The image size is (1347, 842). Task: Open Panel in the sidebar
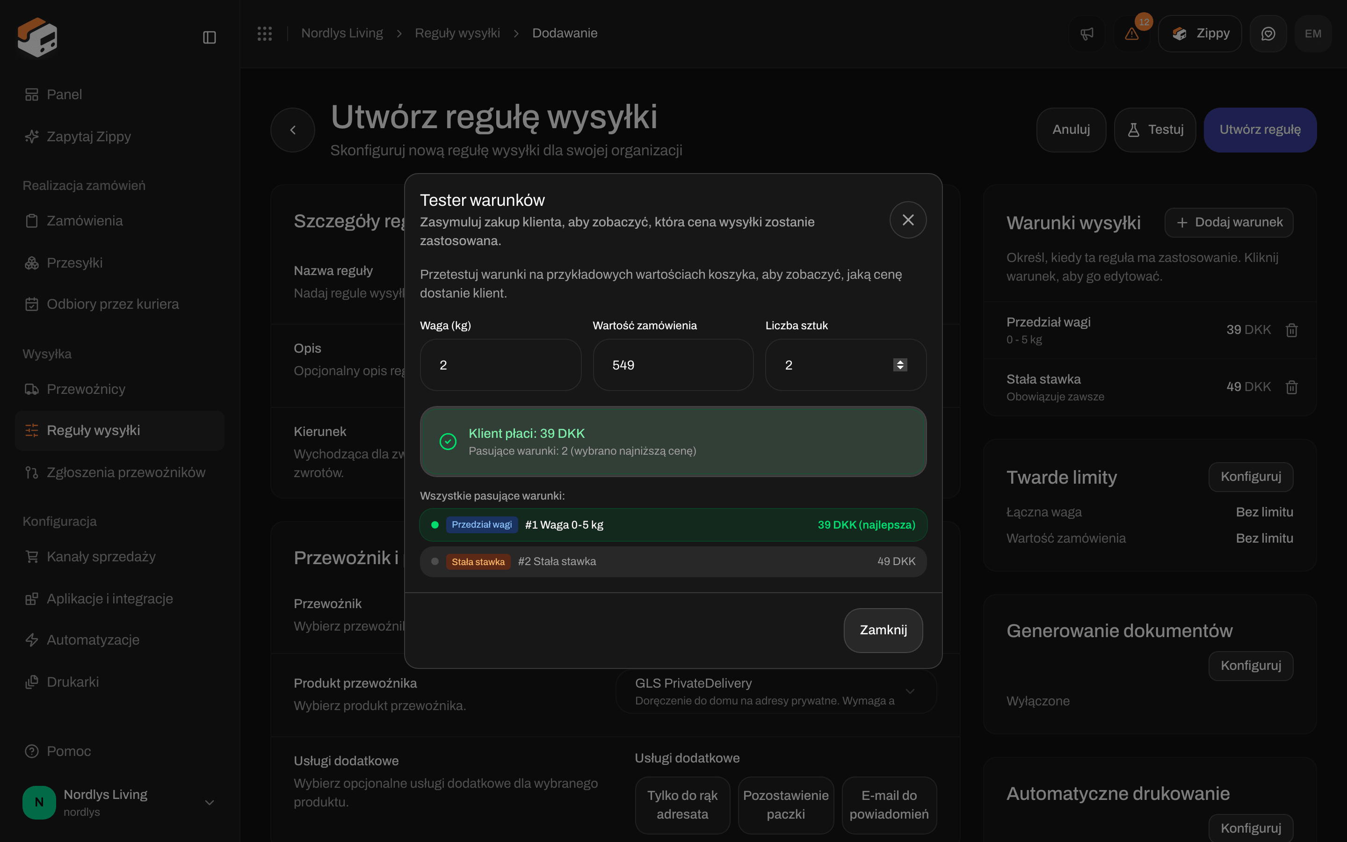click(x=120, y=94)
